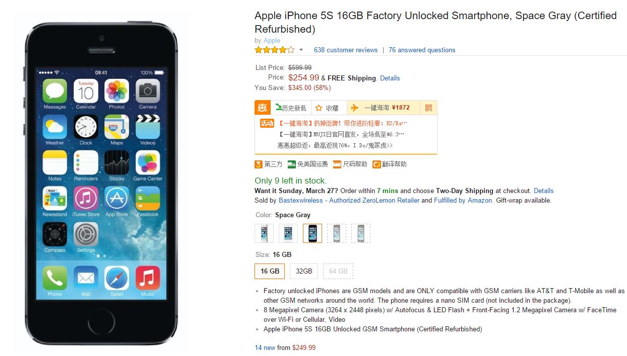Choose the first color swatch option
The image size is (627, 356).
coord(264,233)
